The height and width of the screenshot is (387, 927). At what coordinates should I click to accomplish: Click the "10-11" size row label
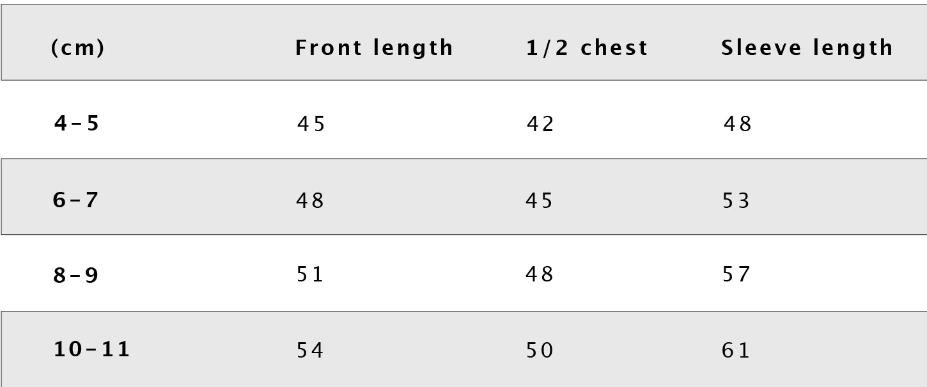coord(92,349)
